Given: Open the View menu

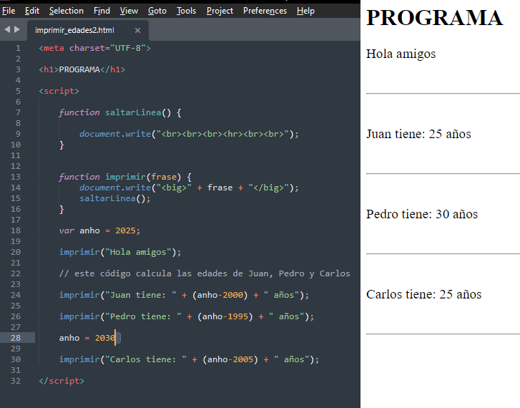Looking at the screenshot, I should 129,11.
